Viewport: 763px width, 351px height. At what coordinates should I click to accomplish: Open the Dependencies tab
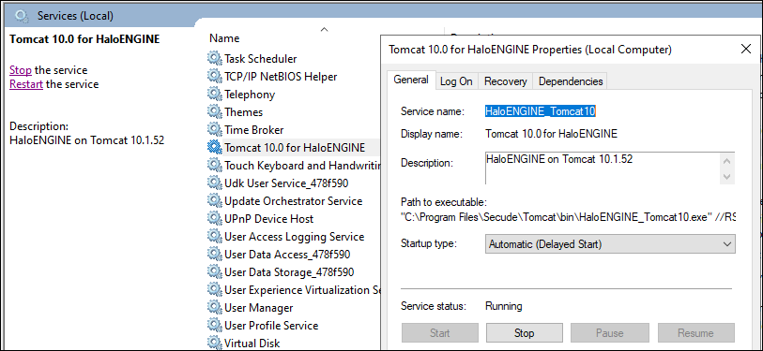(571, 81)
